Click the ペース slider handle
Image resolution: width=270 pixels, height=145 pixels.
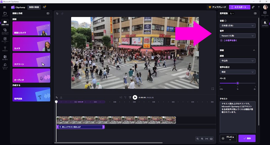pos(238,83)
